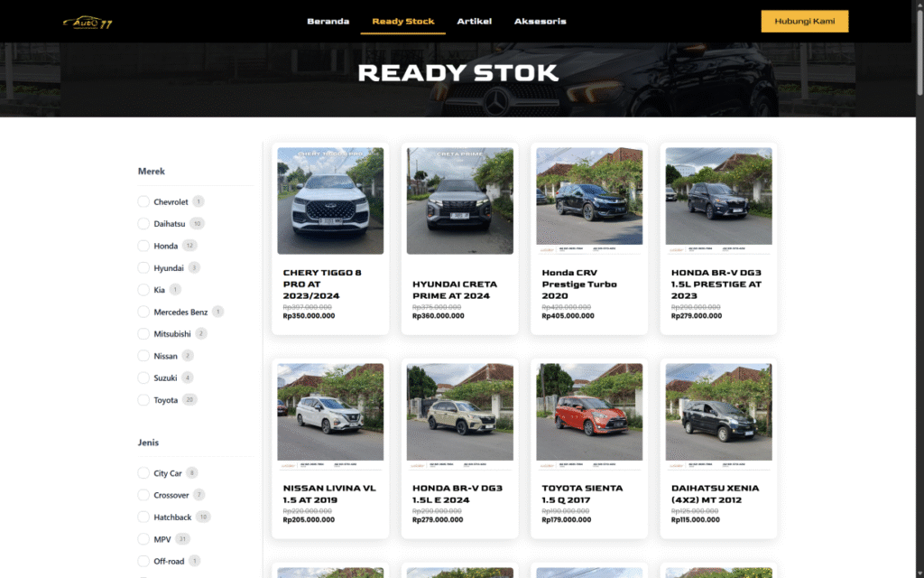Screen dimensions: 924x578
Task: Check the MPV type filter
Action: [143, 539]
